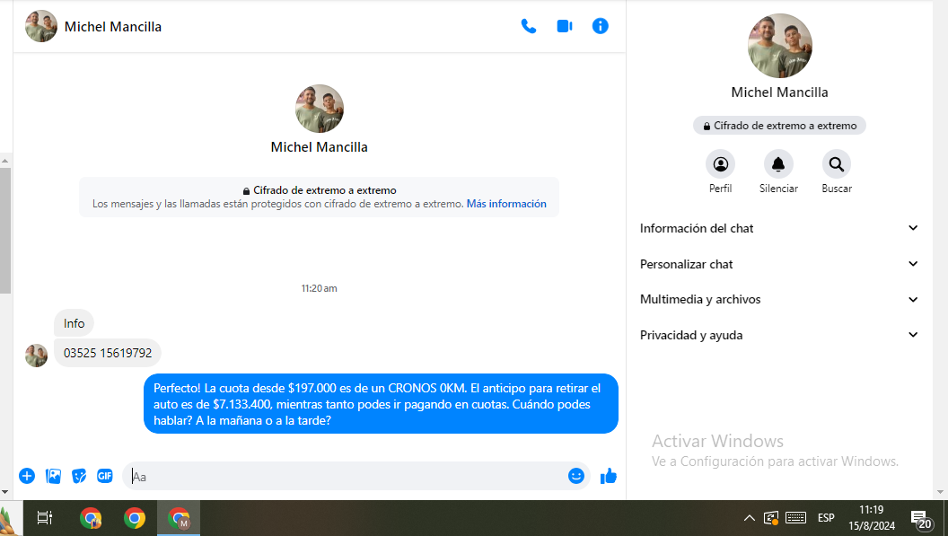Expand Multimedia y archivos section

pos(779,299)
